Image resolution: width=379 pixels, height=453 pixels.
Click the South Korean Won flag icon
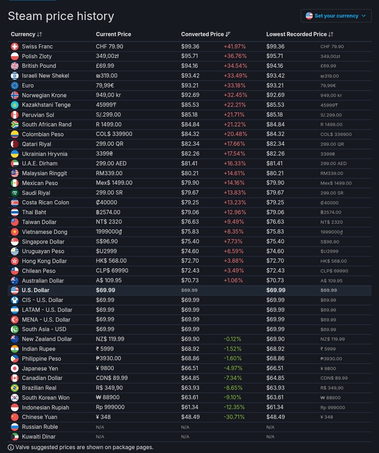[x=15, y=398]
